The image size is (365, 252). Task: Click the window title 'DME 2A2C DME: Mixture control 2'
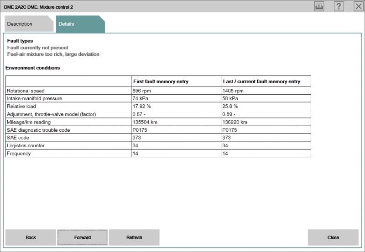point(38,7)
